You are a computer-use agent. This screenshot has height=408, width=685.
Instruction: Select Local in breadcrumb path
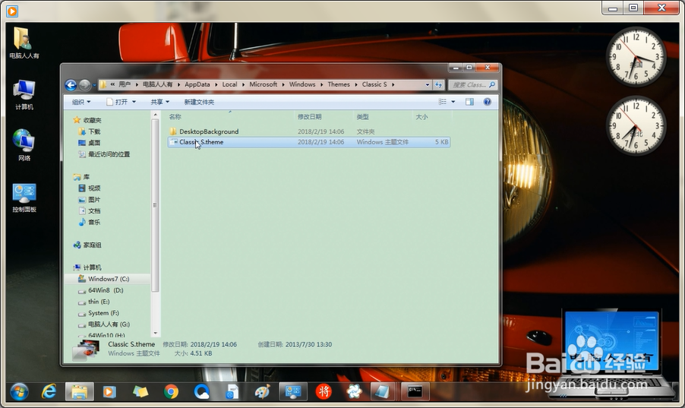(229, 84)
